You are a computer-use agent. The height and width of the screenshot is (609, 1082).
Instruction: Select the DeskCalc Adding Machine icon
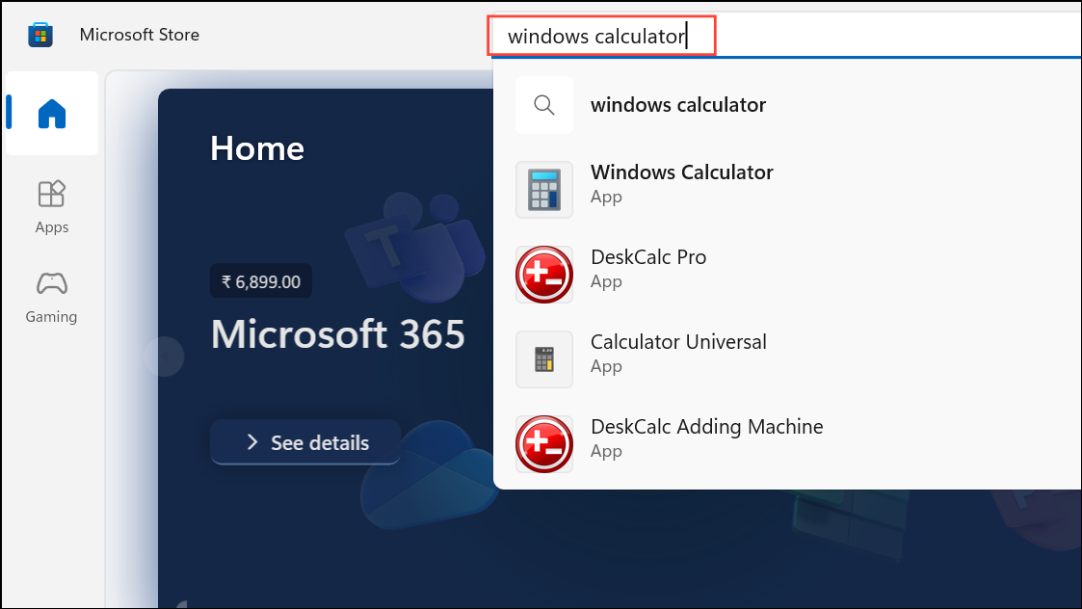(544, 444)
